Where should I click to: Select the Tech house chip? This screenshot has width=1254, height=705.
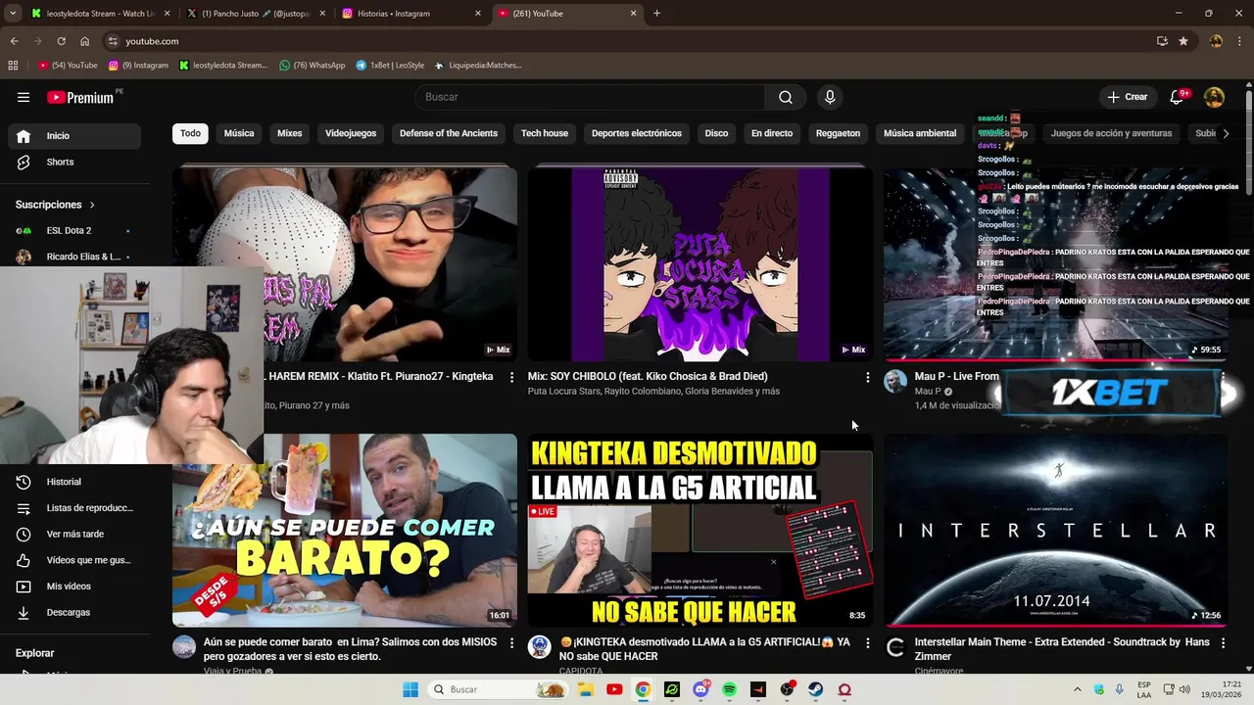pyautogui.click(x=545, y=133)
